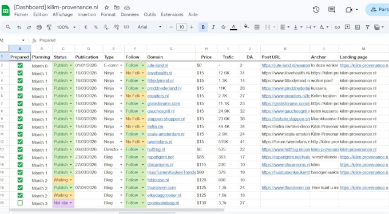Toggle italic formatting
The height and width of the screenshot is (214, 389).
213,27
